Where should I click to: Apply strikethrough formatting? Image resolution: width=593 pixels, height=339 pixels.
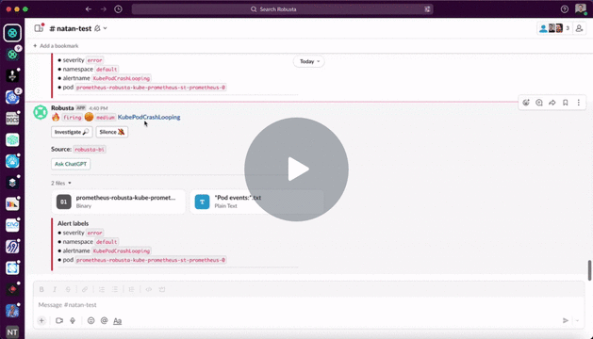click(68, 289)
